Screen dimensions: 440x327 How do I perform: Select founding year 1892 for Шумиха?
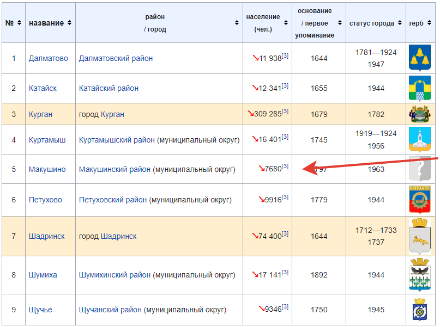[319, 275]
